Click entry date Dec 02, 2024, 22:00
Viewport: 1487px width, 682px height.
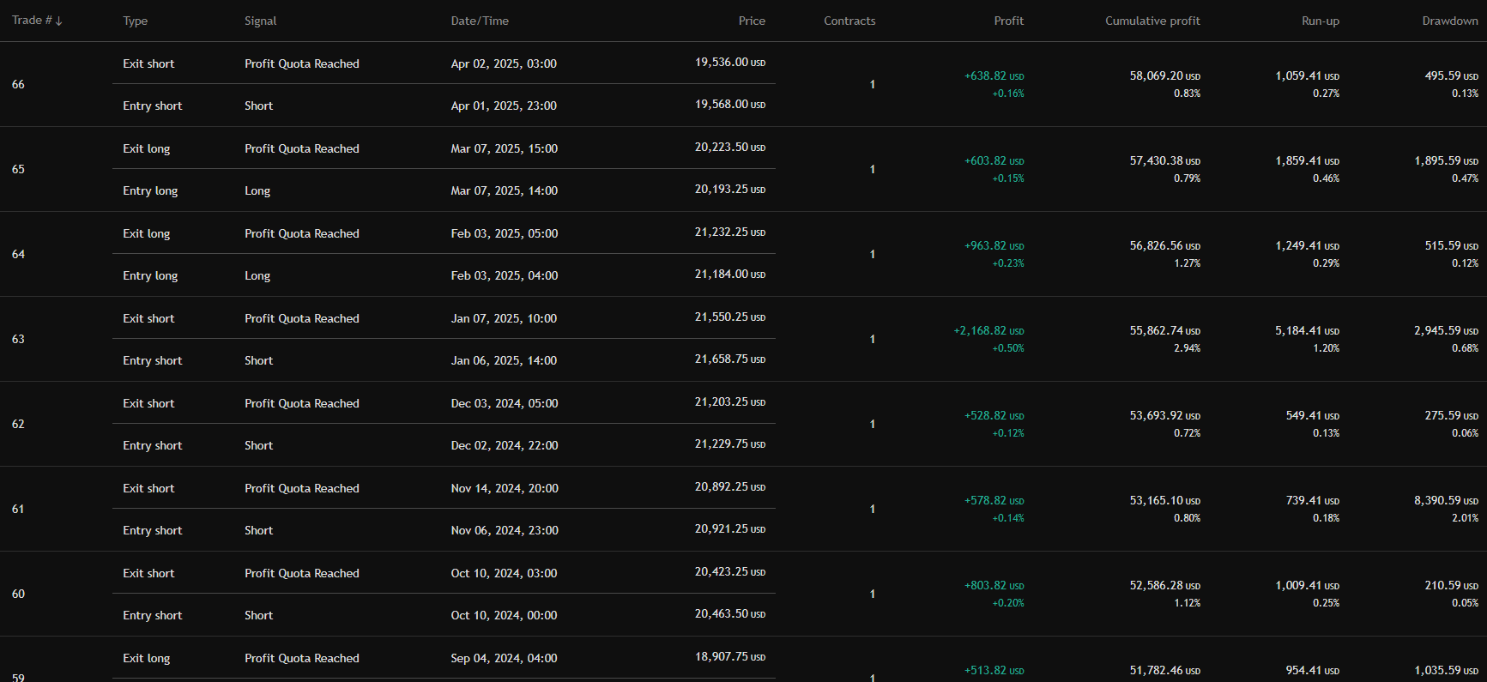click(505, 445)
